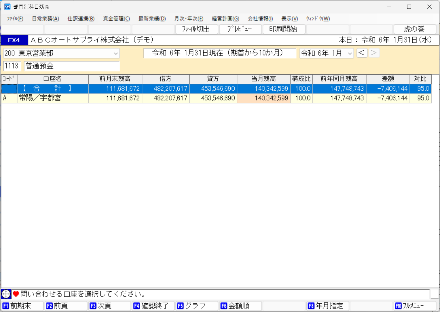The height and width of the screenshot is (312, 440).
Task: Click the 1113 account code field
Action: 12,66
